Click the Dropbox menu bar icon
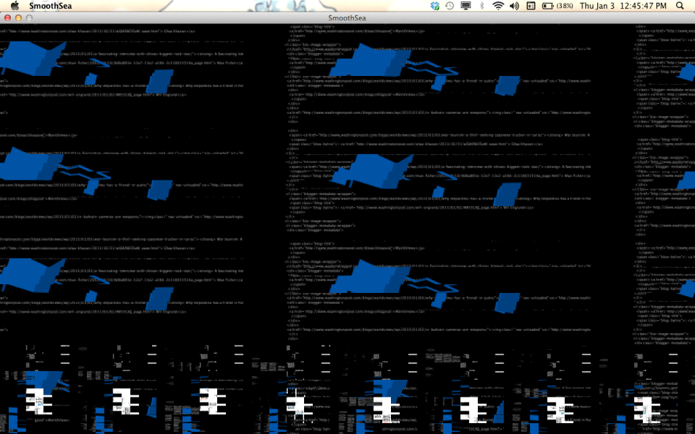The width and height of the screenshot is (695, 434). (x=435, y=6)
